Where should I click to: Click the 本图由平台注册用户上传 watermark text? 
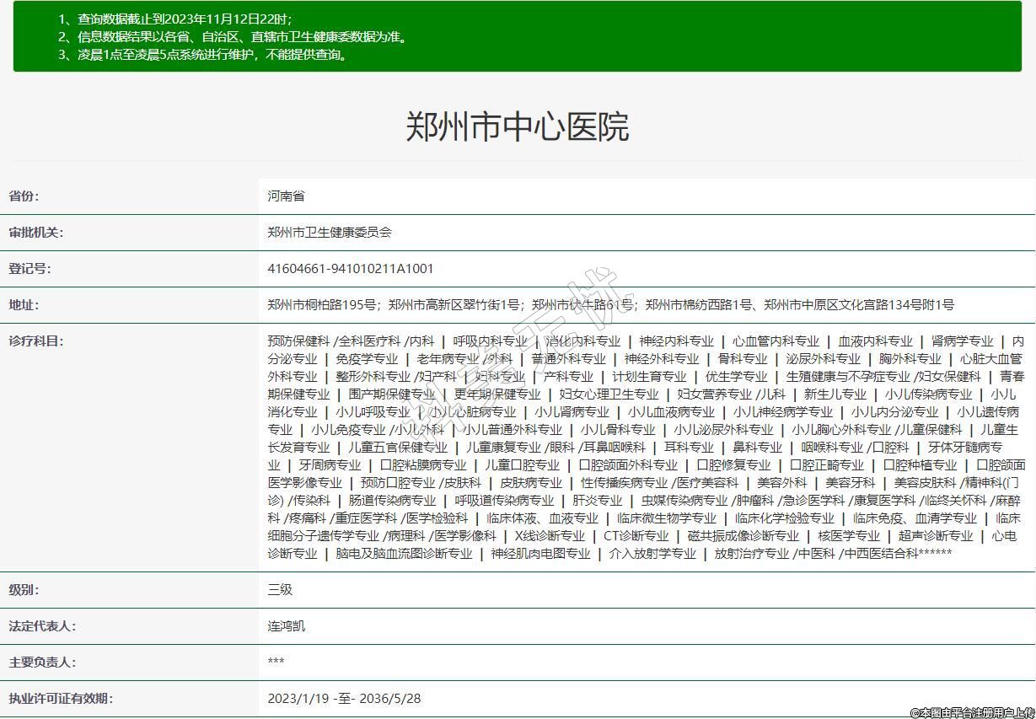[x=972, y=712]
